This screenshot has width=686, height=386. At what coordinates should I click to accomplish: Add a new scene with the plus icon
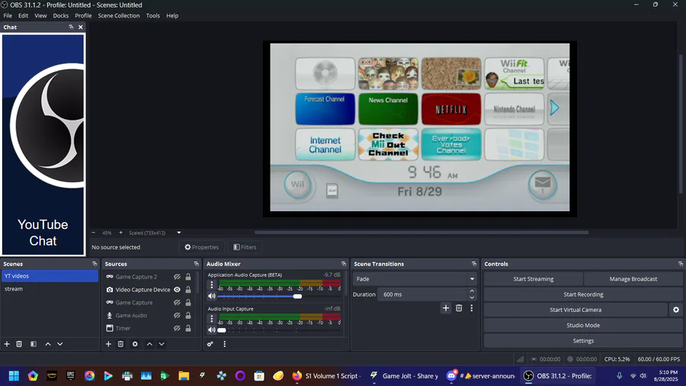click(x=7, y=344)
